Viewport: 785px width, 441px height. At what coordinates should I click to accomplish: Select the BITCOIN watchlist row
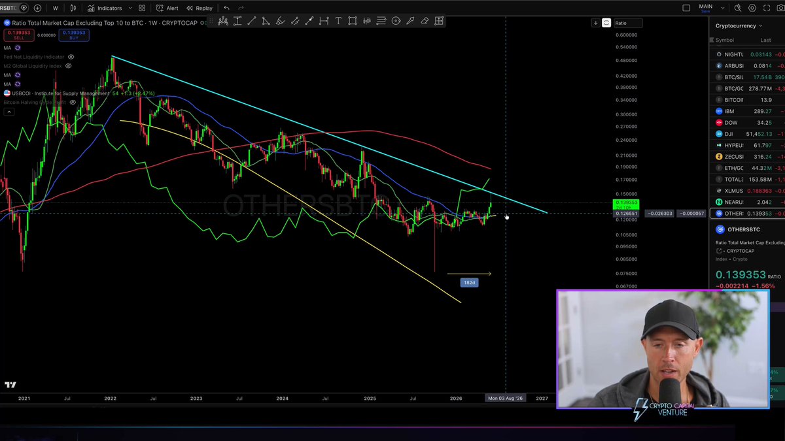[747, 100]
